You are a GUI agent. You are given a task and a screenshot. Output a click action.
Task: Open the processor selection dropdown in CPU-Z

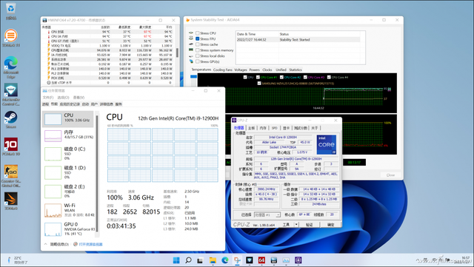267,214
